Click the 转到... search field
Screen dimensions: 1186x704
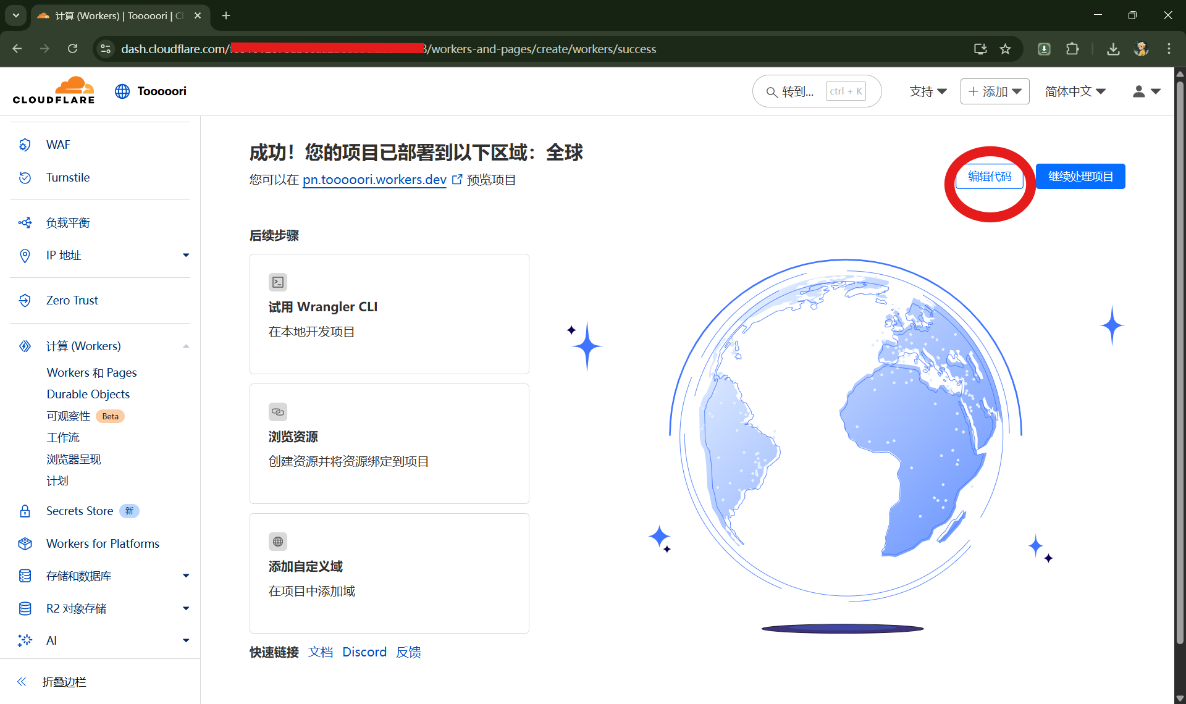(797, 91)
